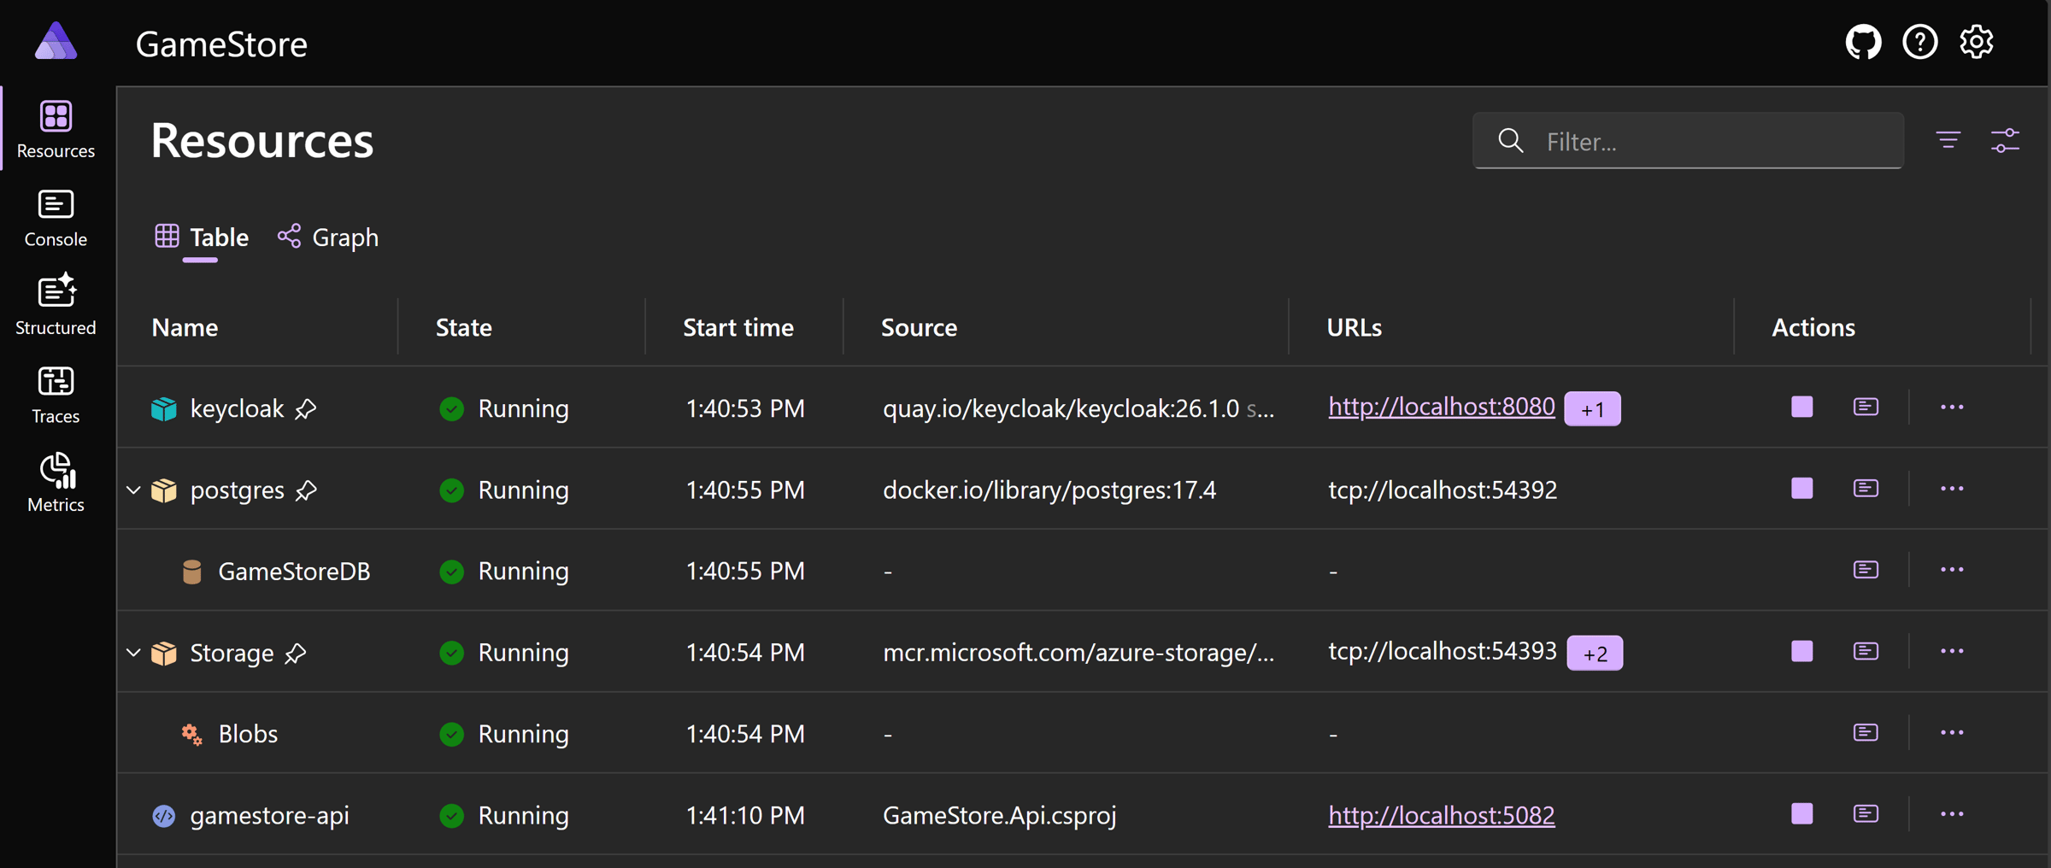Open the settings gear icon
2051x868 pixels.
click(1976, 42)
